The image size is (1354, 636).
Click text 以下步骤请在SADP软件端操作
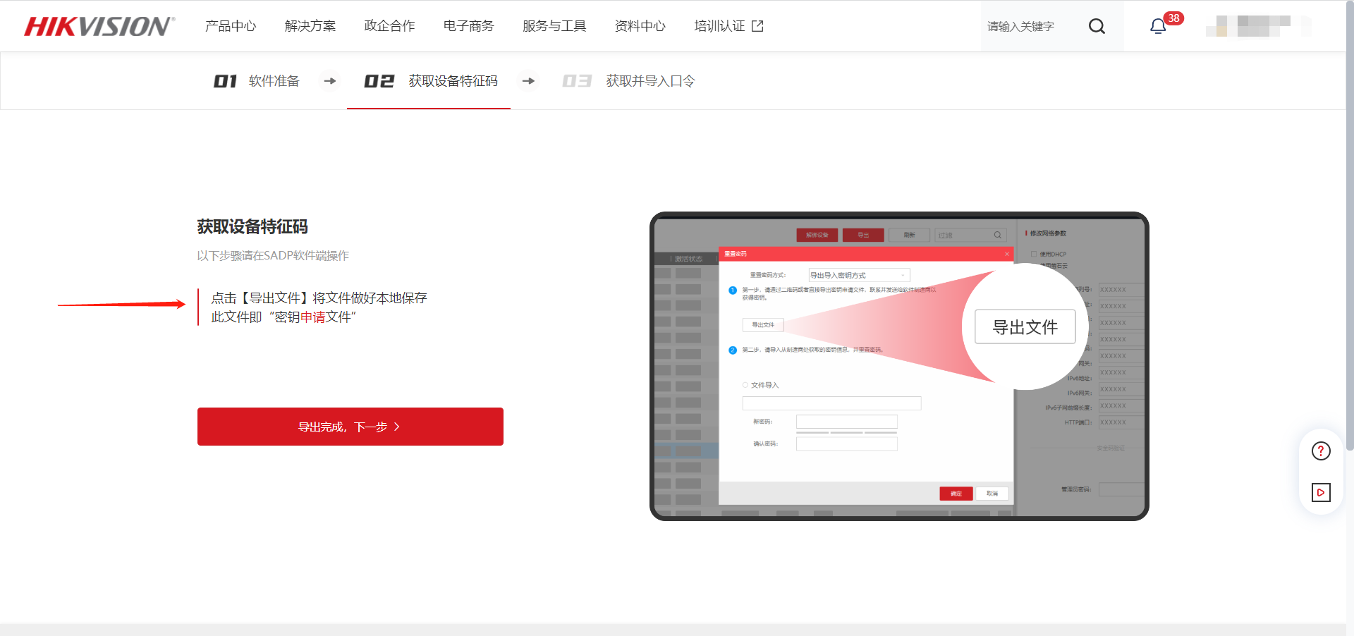(x=273, y=255)
